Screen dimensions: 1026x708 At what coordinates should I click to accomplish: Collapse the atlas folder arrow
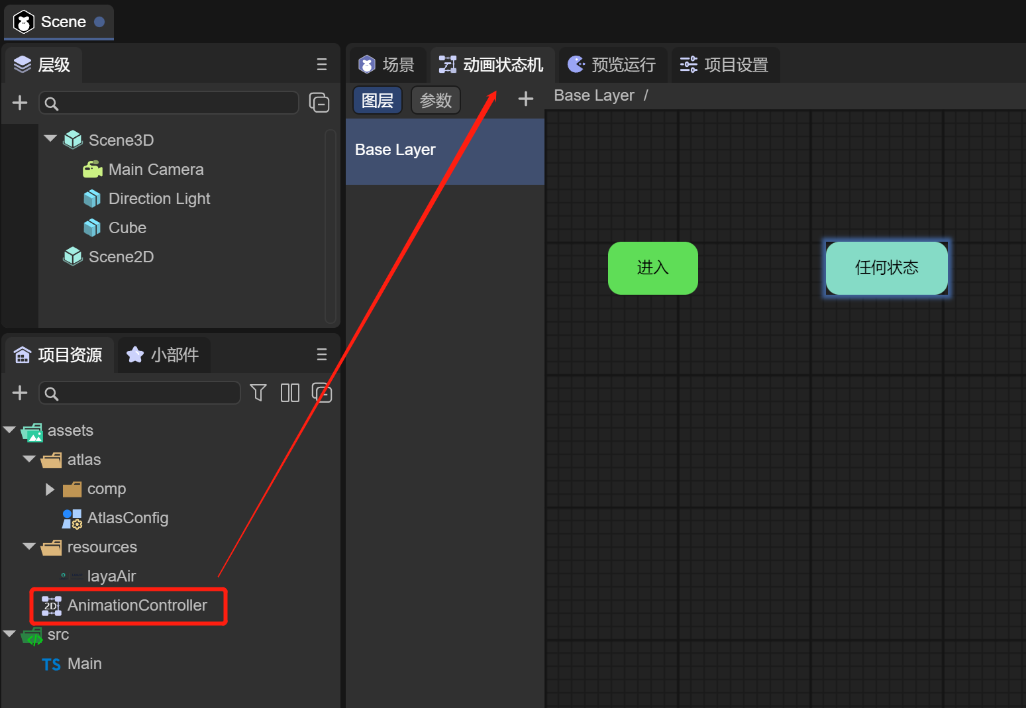point(29,459)
